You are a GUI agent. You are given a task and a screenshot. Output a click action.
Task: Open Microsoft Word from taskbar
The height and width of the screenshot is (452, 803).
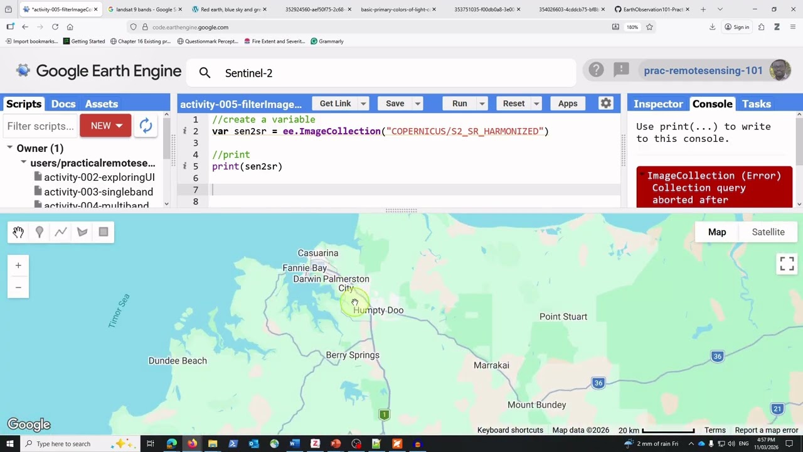click(x=294, y=444)
